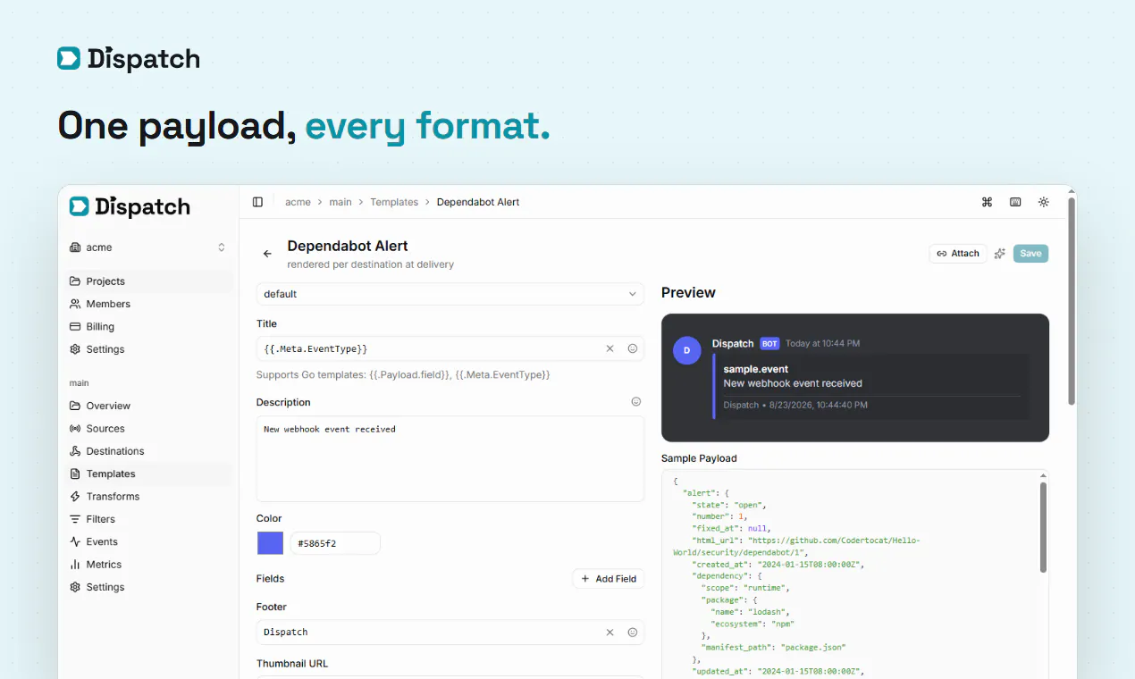Click the Description text area
Screen dimensions: 1135x679
click(450, 458)
